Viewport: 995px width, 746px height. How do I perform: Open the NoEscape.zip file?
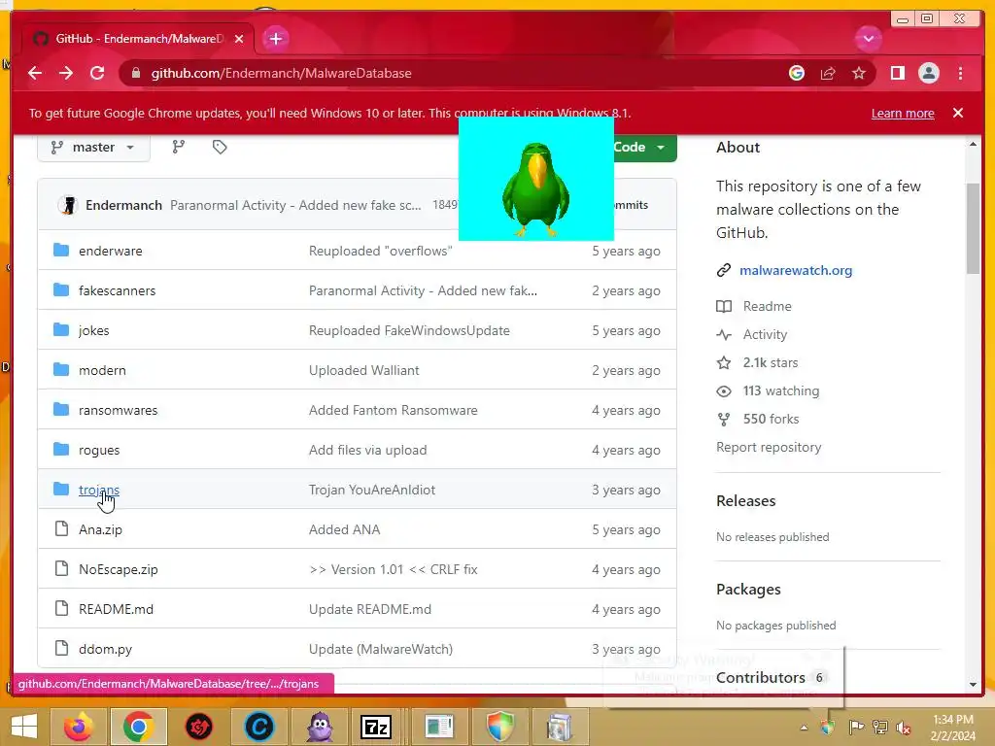(118, 569)
